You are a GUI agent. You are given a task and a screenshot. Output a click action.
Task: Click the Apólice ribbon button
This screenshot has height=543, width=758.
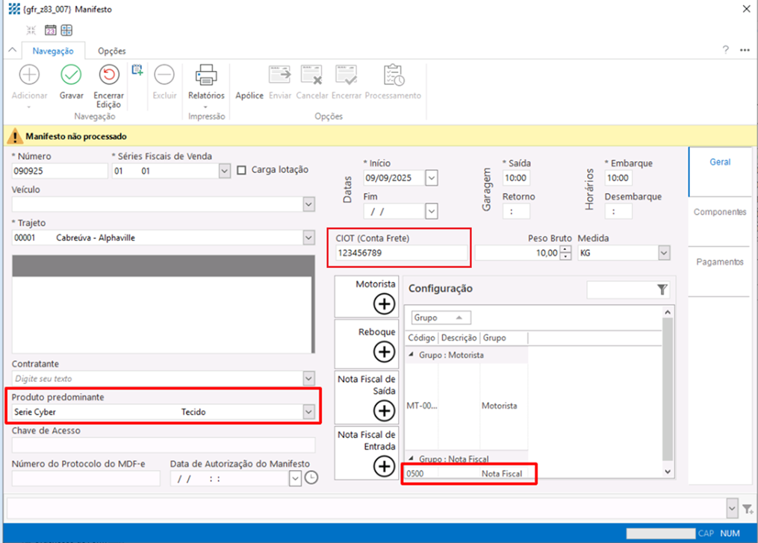[x=249, y=95]
